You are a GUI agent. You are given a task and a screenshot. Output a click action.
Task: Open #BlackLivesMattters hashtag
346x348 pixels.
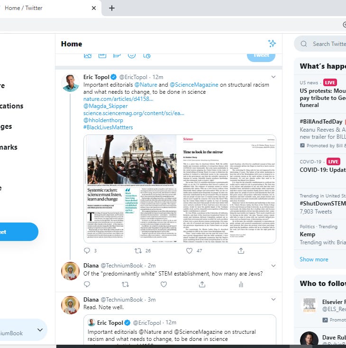[108, 127]
